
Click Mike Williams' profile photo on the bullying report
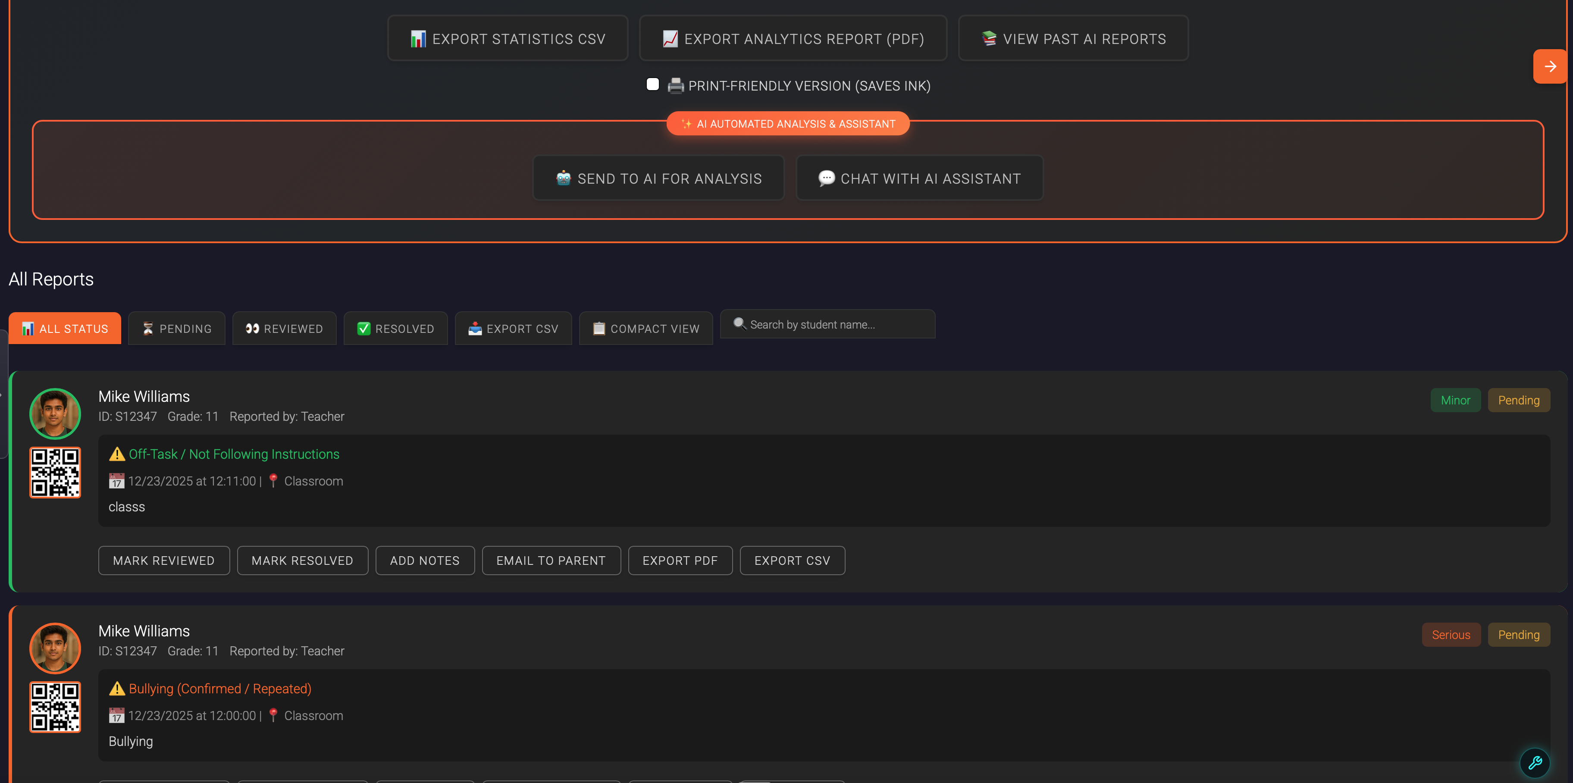tap(55, 648)
